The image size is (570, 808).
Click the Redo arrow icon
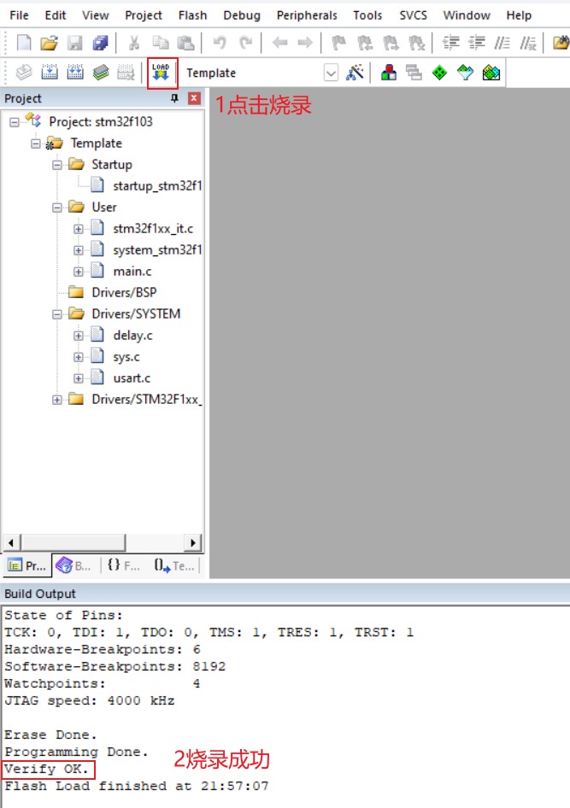click(x=246, y=43)
